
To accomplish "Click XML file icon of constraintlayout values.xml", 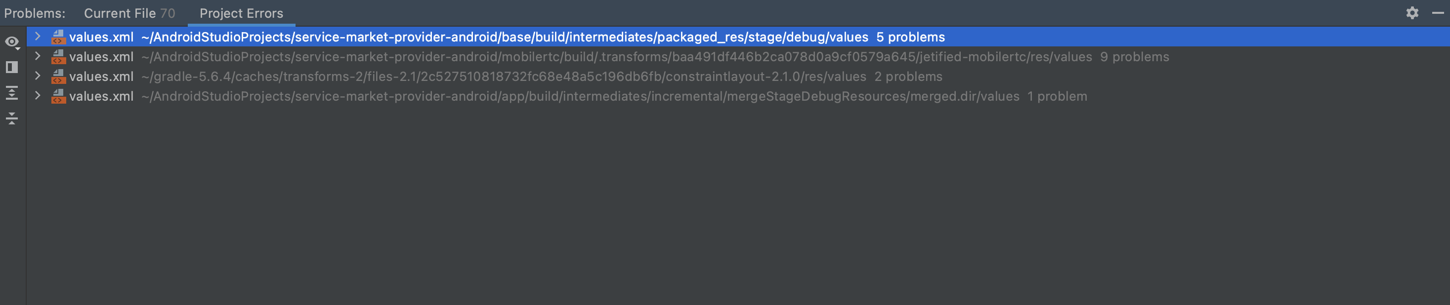I will (58, 76).
